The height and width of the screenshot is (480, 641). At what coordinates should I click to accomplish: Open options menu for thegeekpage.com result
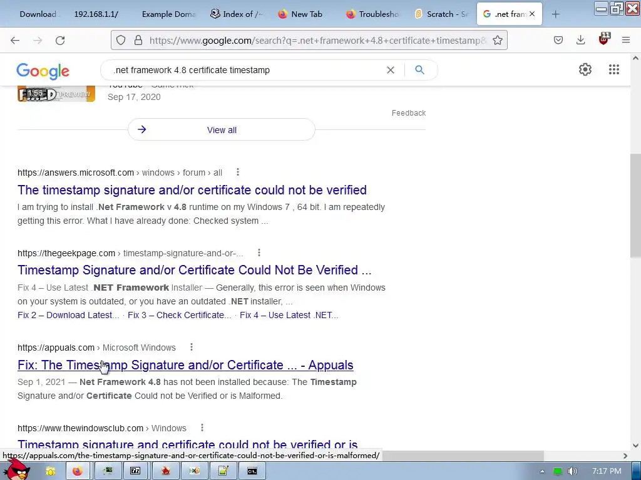[x=259, y=252]
